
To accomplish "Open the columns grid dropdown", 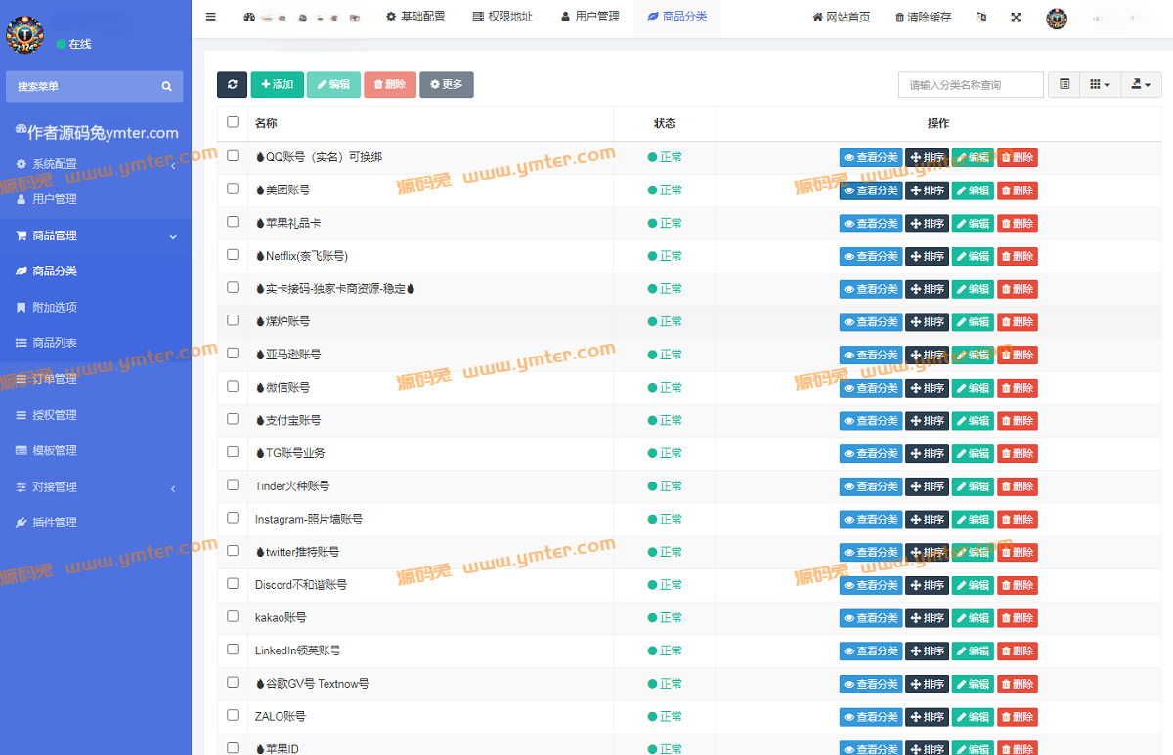I will click(x=1100, y=85).
